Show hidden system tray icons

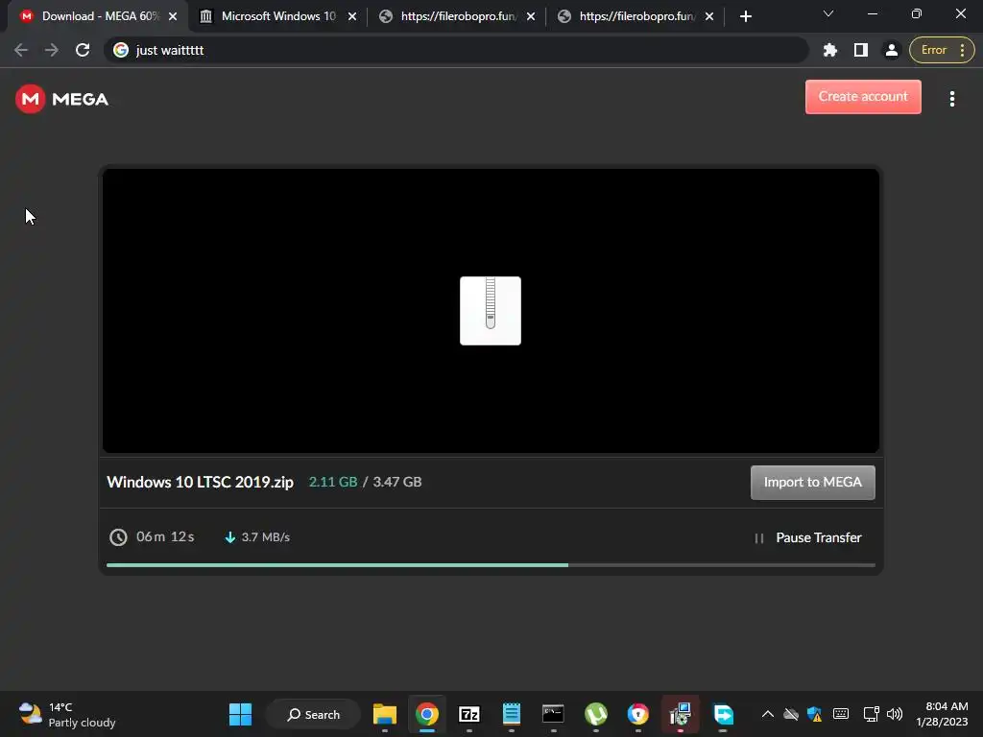click(x=767, y=714)
